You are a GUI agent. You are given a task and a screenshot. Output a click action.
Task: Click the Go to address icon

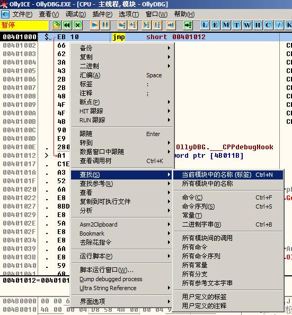tap(188, 25)
